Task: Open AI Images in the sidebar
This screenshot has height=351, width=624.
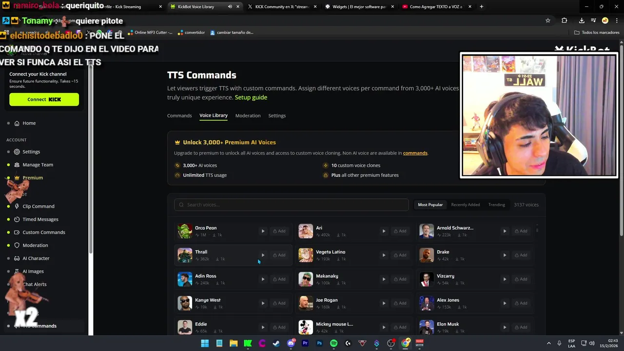Action: [x=33, y=272]
